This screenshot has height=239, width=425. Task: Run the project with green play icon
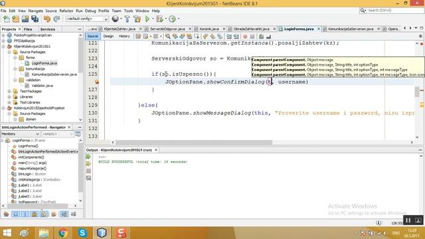147,19
